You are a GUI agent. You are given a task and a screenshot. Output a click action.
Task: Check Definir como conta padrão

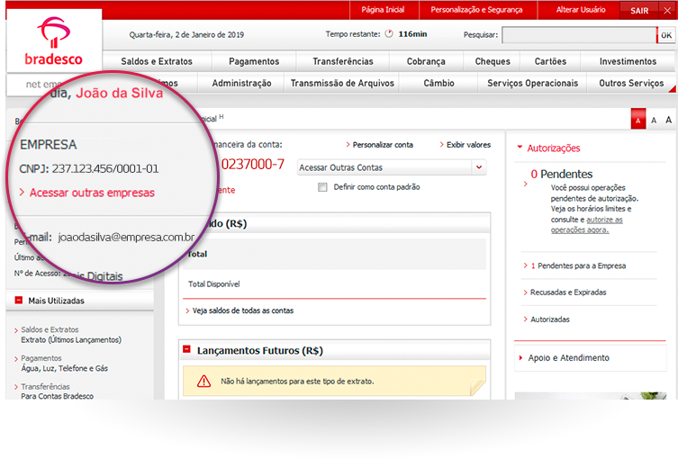[x=322, y=187]
